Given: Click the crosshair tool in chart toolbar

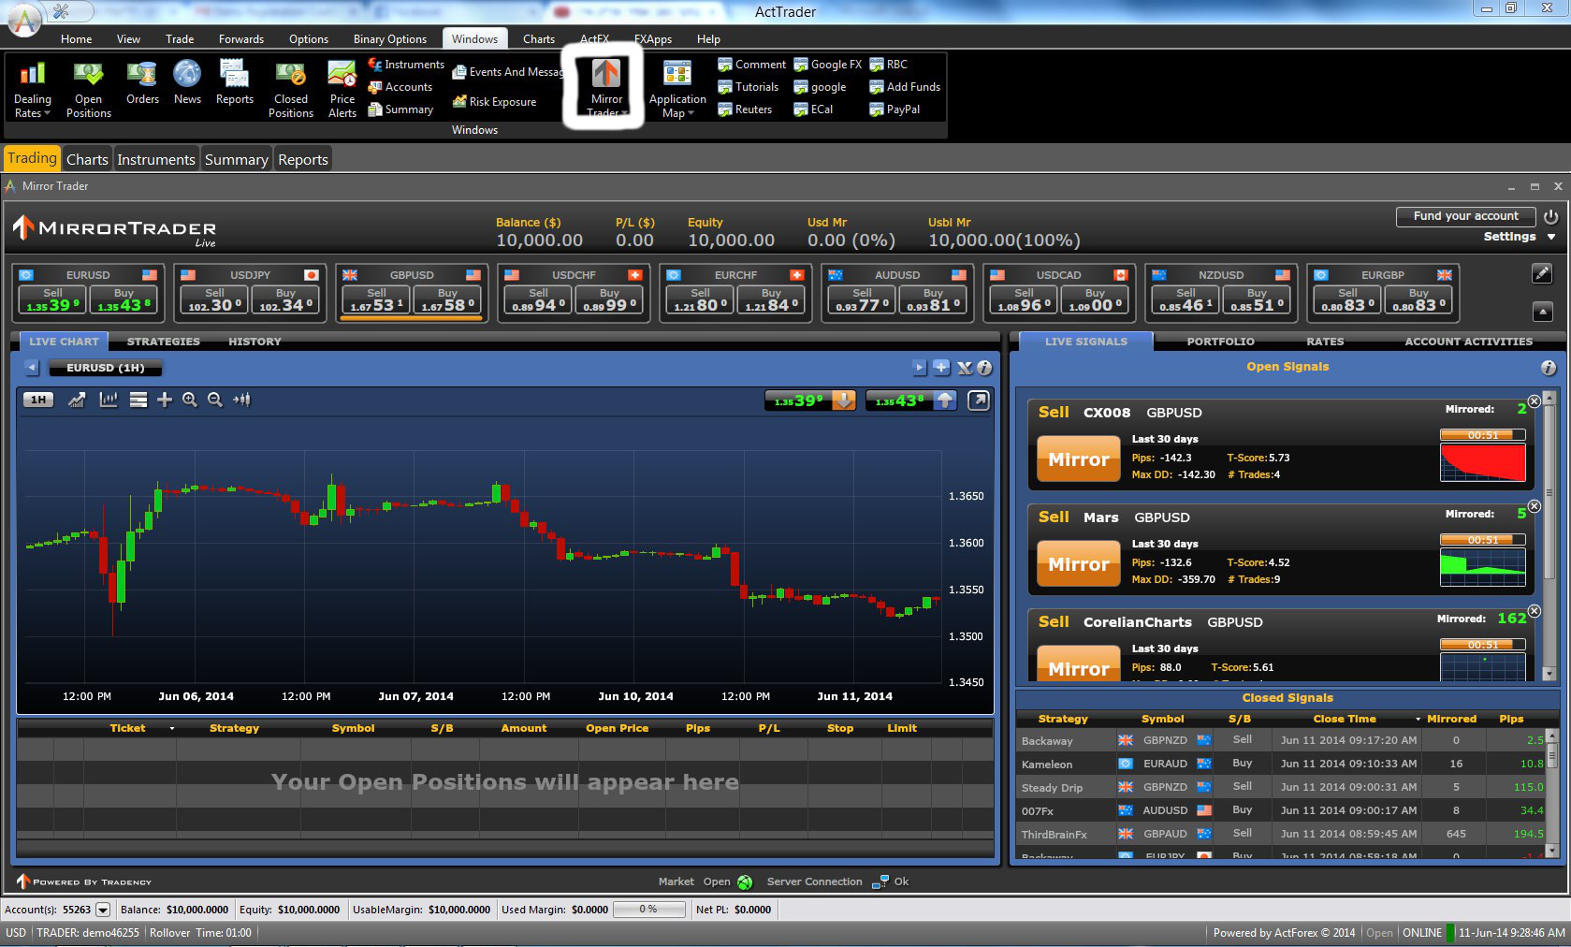Looking at the screenshot, I should (x=165, y=401).
